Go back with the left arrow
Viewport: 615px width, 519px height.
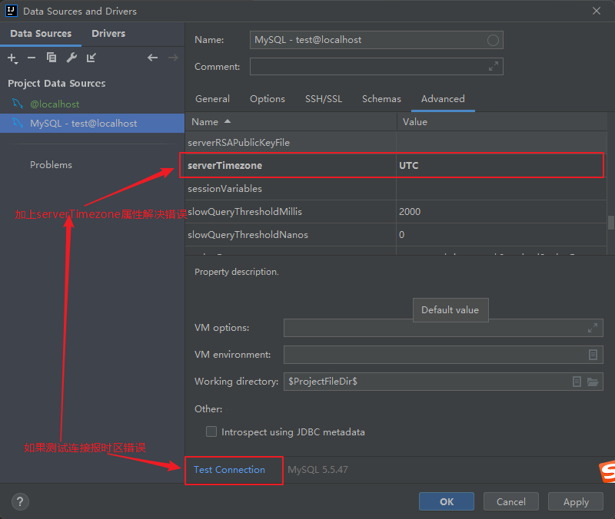[152, 58]
